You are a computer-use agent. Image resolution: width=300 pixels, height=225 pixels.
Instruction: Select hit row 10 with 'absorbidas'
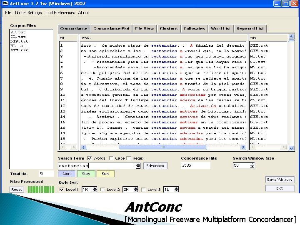163,95
